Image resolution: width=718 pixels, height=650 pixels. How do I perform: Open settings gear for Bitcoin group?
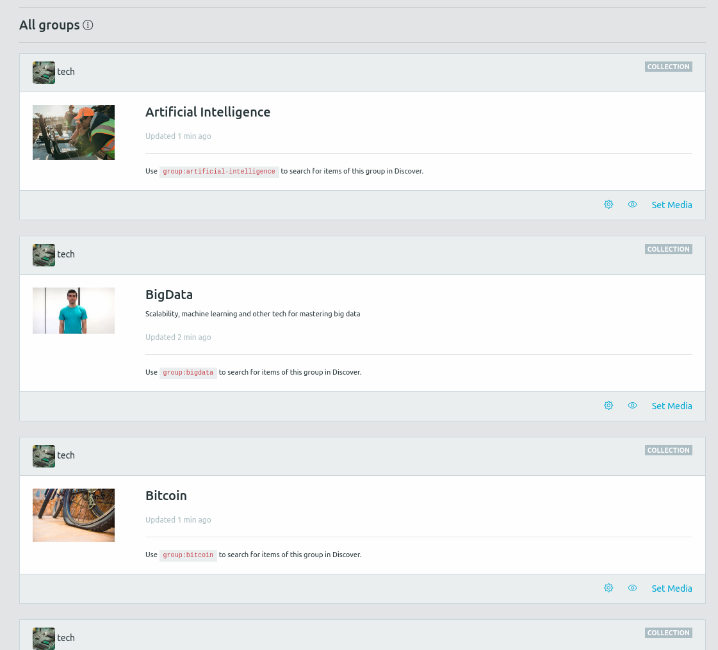pyautogui.click(x=608, y=588)
